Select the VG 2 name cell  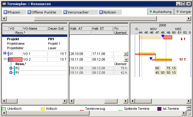(x=35, y=59)
